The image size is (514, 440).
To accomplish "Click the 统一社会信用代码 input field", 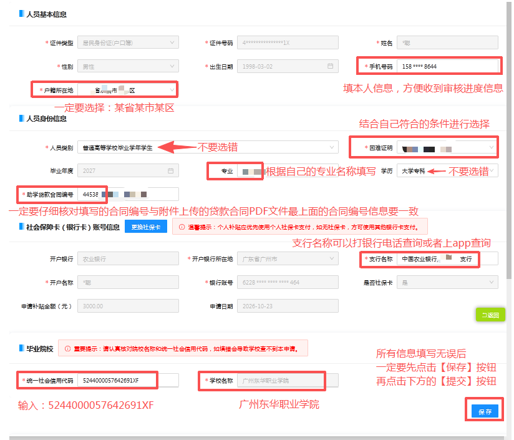I will 128,380.
